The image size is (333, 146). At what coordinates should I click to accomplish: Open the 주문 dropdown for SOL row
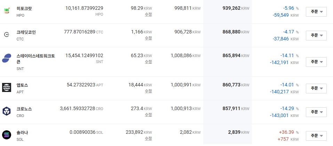(x=316, y=136)
